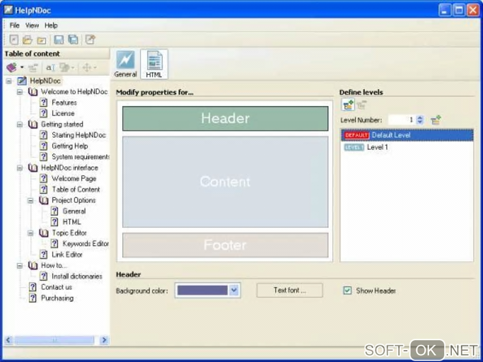Collapse the HelpNDoc interface node
This screenshot has height=362, width=483.
pyautogui.click(x=20, y=168)
